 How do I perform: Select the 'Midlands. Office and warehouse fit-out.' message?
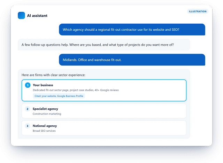click(132, 60)
